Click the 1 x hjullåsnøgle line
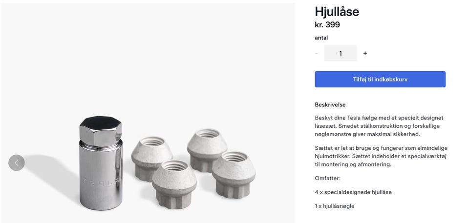This screenshot has width=469, height=223. point(334,206)
